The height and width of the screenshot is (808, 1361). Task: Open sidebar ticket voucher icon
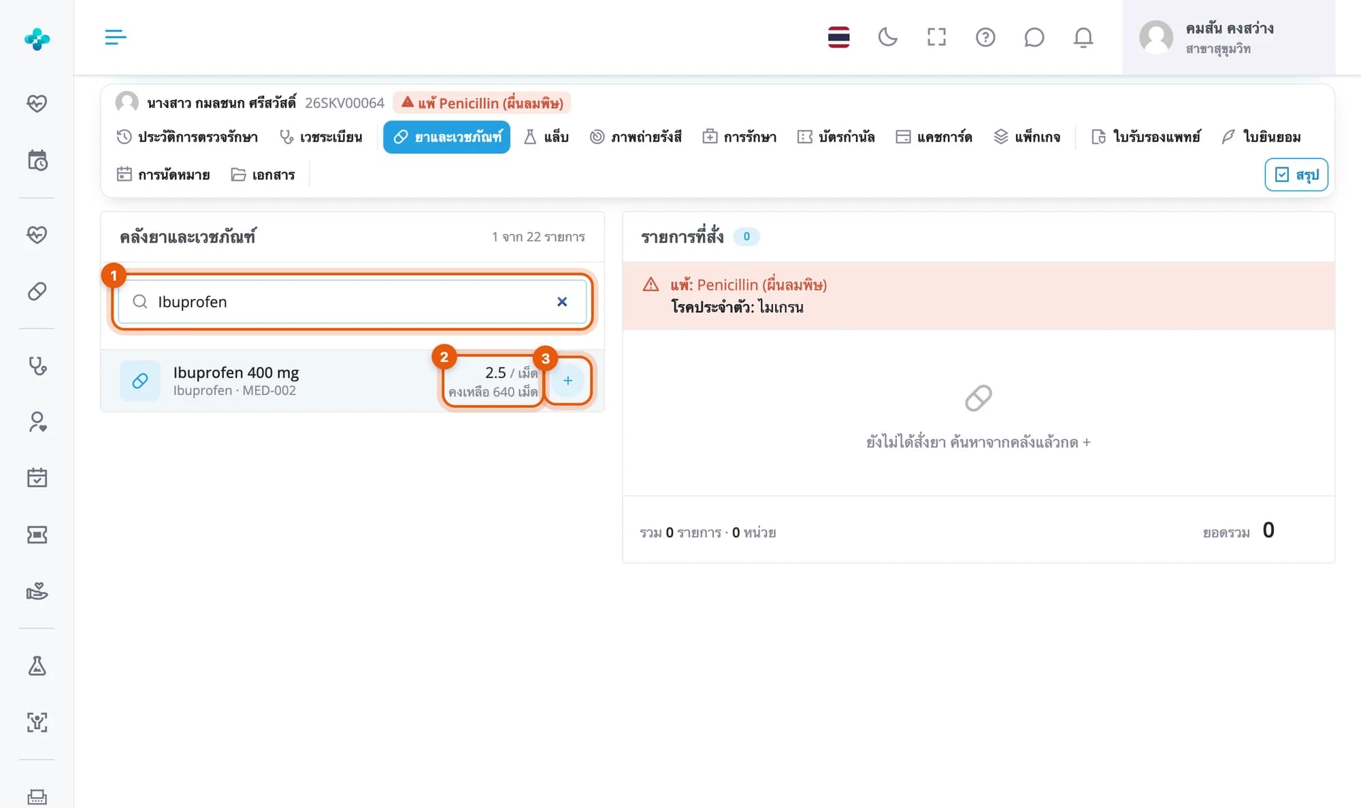tap(37, 535)
